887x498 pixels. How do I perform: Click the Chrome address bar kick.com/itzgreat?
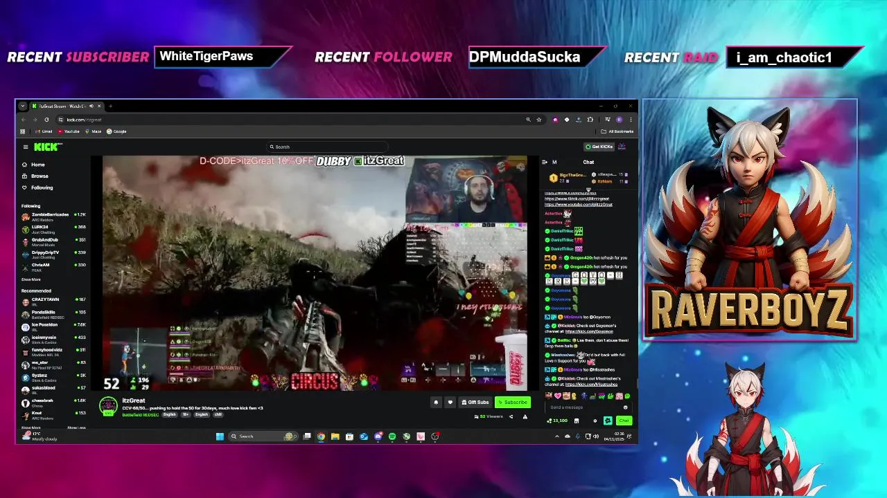pos(84,120)
